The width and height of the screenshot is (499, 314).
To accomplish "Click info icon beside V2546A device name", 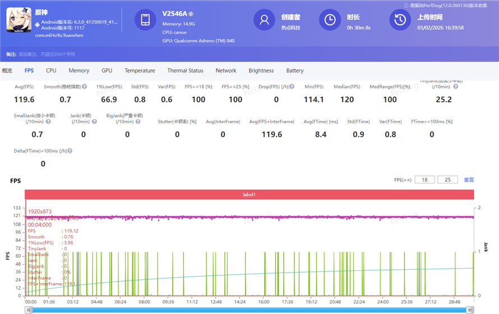I will click(x=191, y=13).
